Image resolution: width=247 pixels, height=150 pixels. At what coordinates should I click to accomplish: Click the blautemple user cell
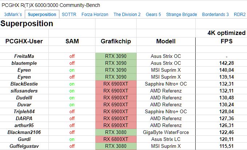(x=24, y=63)
